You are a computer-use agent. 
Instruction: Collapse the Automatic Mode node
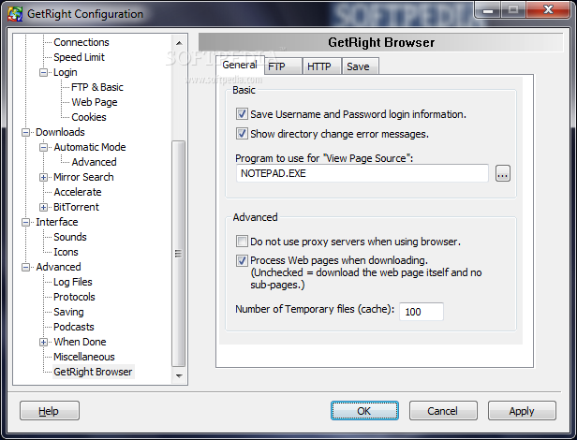tap(43, 148)
